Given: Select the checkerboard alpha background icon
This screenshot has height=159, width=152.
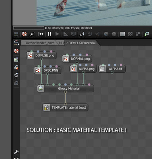Looking at the screenshot, I should tap(130, 34).
